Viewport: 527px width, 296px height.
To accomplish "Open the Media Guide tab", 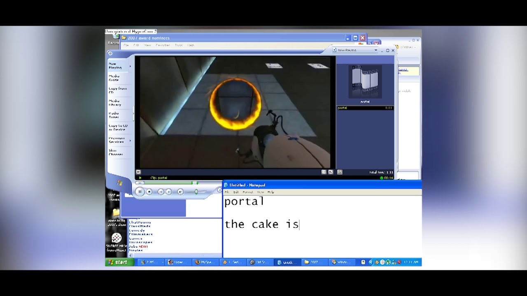I will click(x=114, y=78).
